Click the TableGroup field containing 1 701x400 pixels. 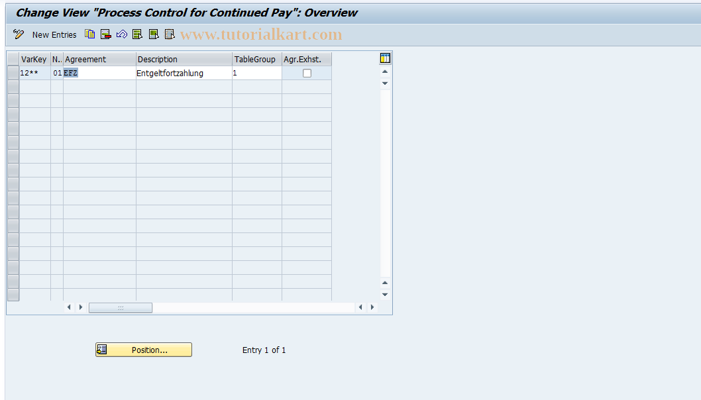256,73
